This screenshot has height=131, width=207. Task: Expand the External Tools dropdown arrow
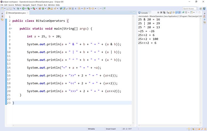click(x=36, y=8)
